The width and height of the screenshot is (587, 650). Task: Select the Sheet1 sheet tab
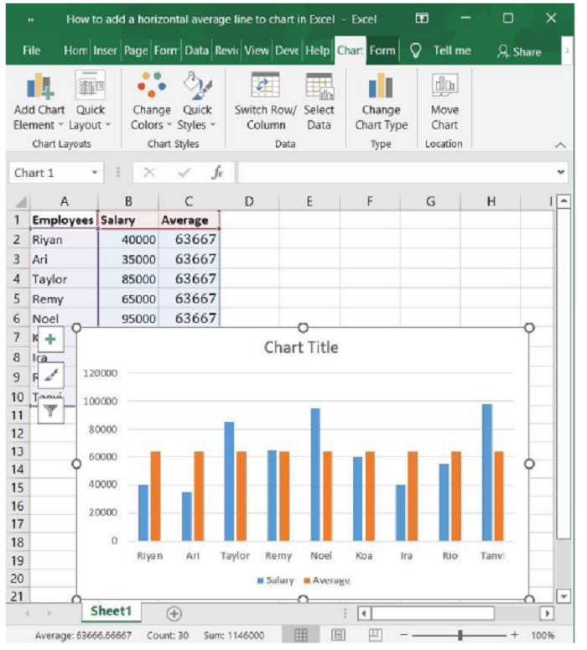[x=111, y=611]
